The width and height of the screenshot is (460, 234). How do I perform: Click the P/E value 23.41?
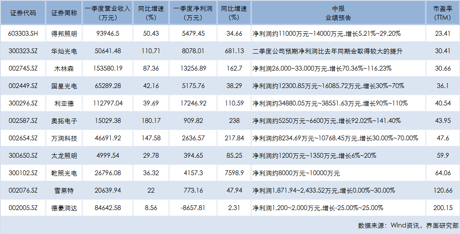point(443,34)
